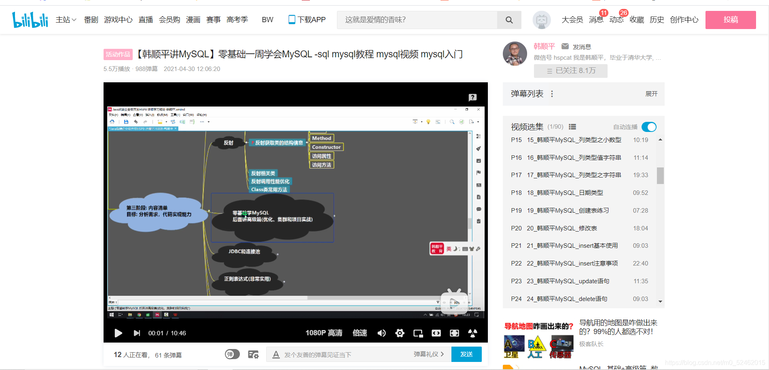Click the 发消息 envelope icon

pyautogui.click(x=565, y=46)
